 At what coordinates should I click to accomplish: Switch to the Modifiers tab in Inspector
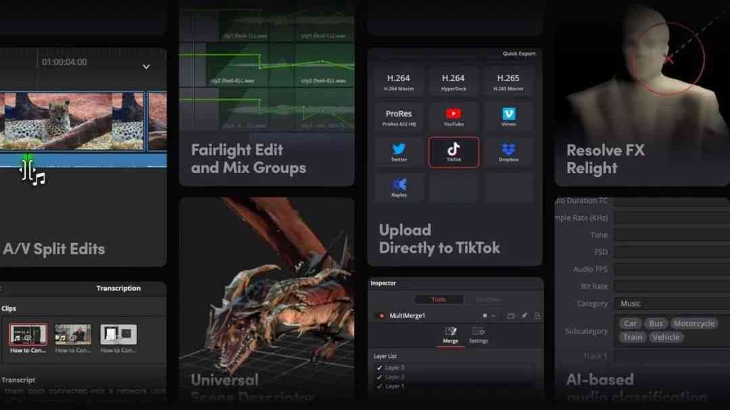tap(489, 299)
